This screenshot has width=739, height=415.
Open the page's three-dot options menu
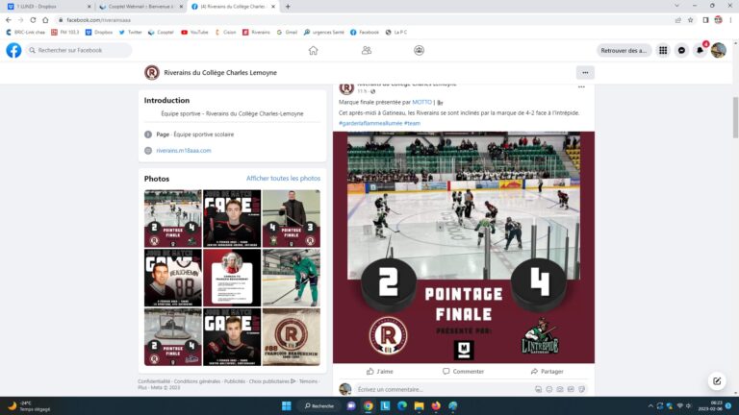point(585,72)
